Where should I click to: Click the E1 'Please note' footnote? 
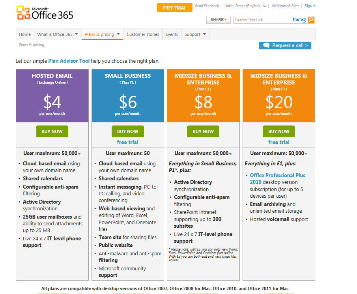[203, 255]
